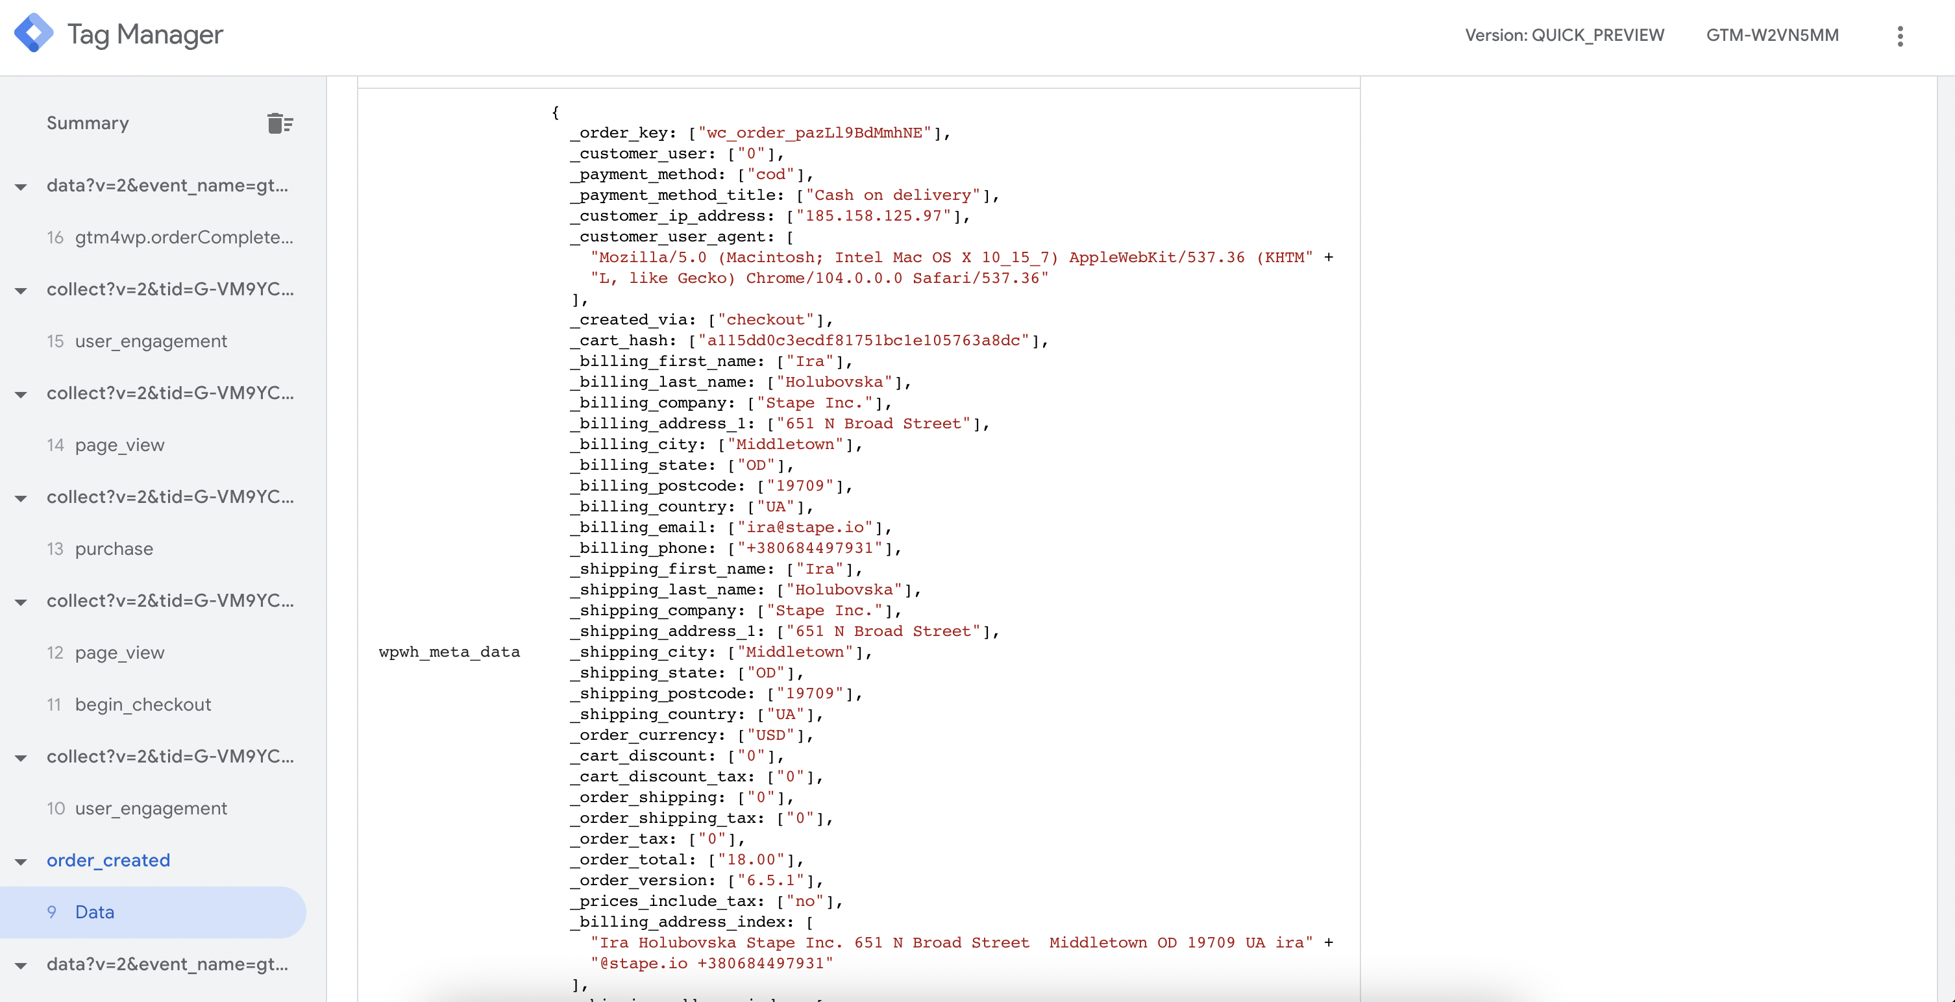Click the _billing_city value Middletown
This screenshot has width=1955, height=1002.
click(x=785, y=444)
